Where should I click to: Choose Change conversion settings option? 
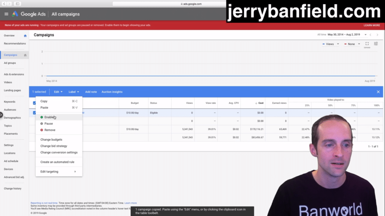click(59, 152)
